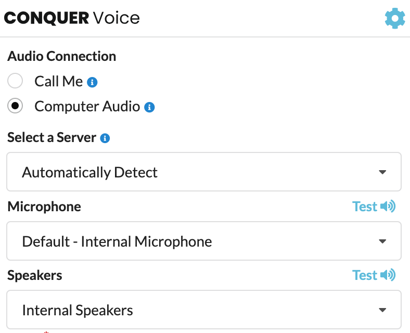Open the Default - Internal Microphone dropdown

click(204, 241)
